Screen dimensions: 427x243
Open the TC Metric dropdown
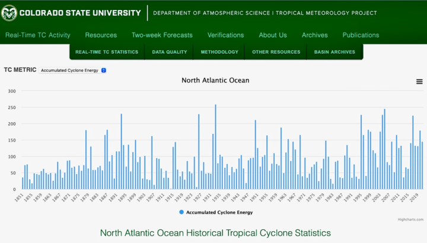[73, 70]
